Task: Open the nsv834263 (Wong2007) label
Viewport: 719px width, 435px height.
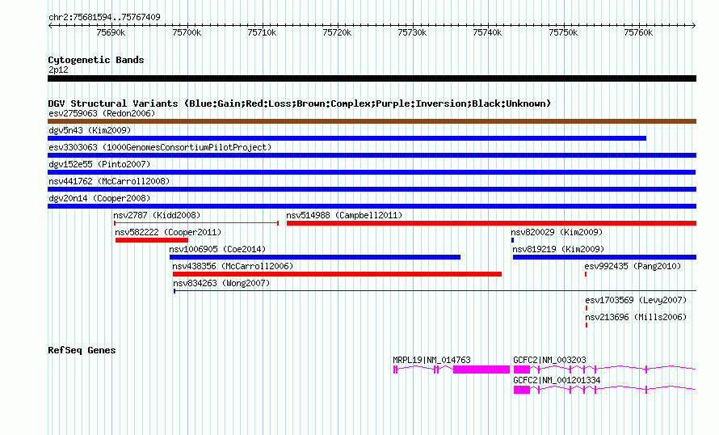Action: 221,283
